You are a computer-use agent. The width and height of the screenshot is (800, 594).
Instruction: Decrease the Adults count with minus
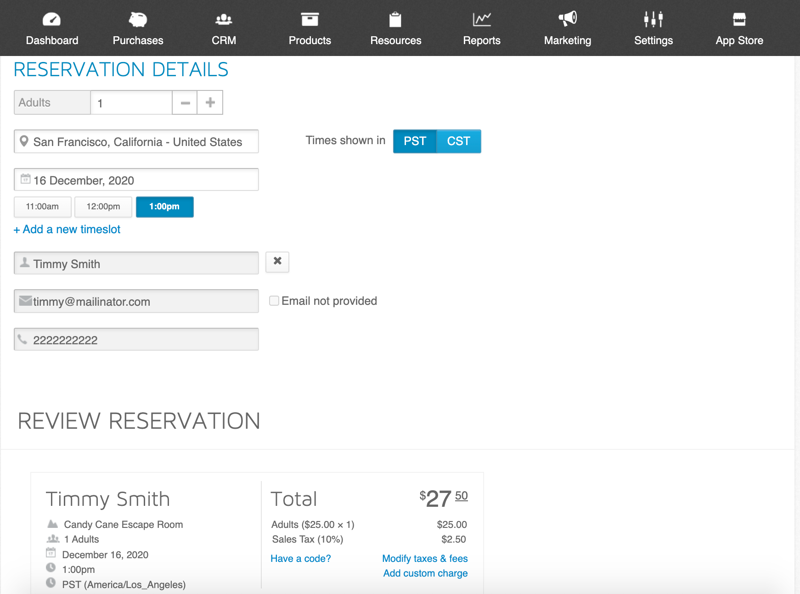click(185, 102)
